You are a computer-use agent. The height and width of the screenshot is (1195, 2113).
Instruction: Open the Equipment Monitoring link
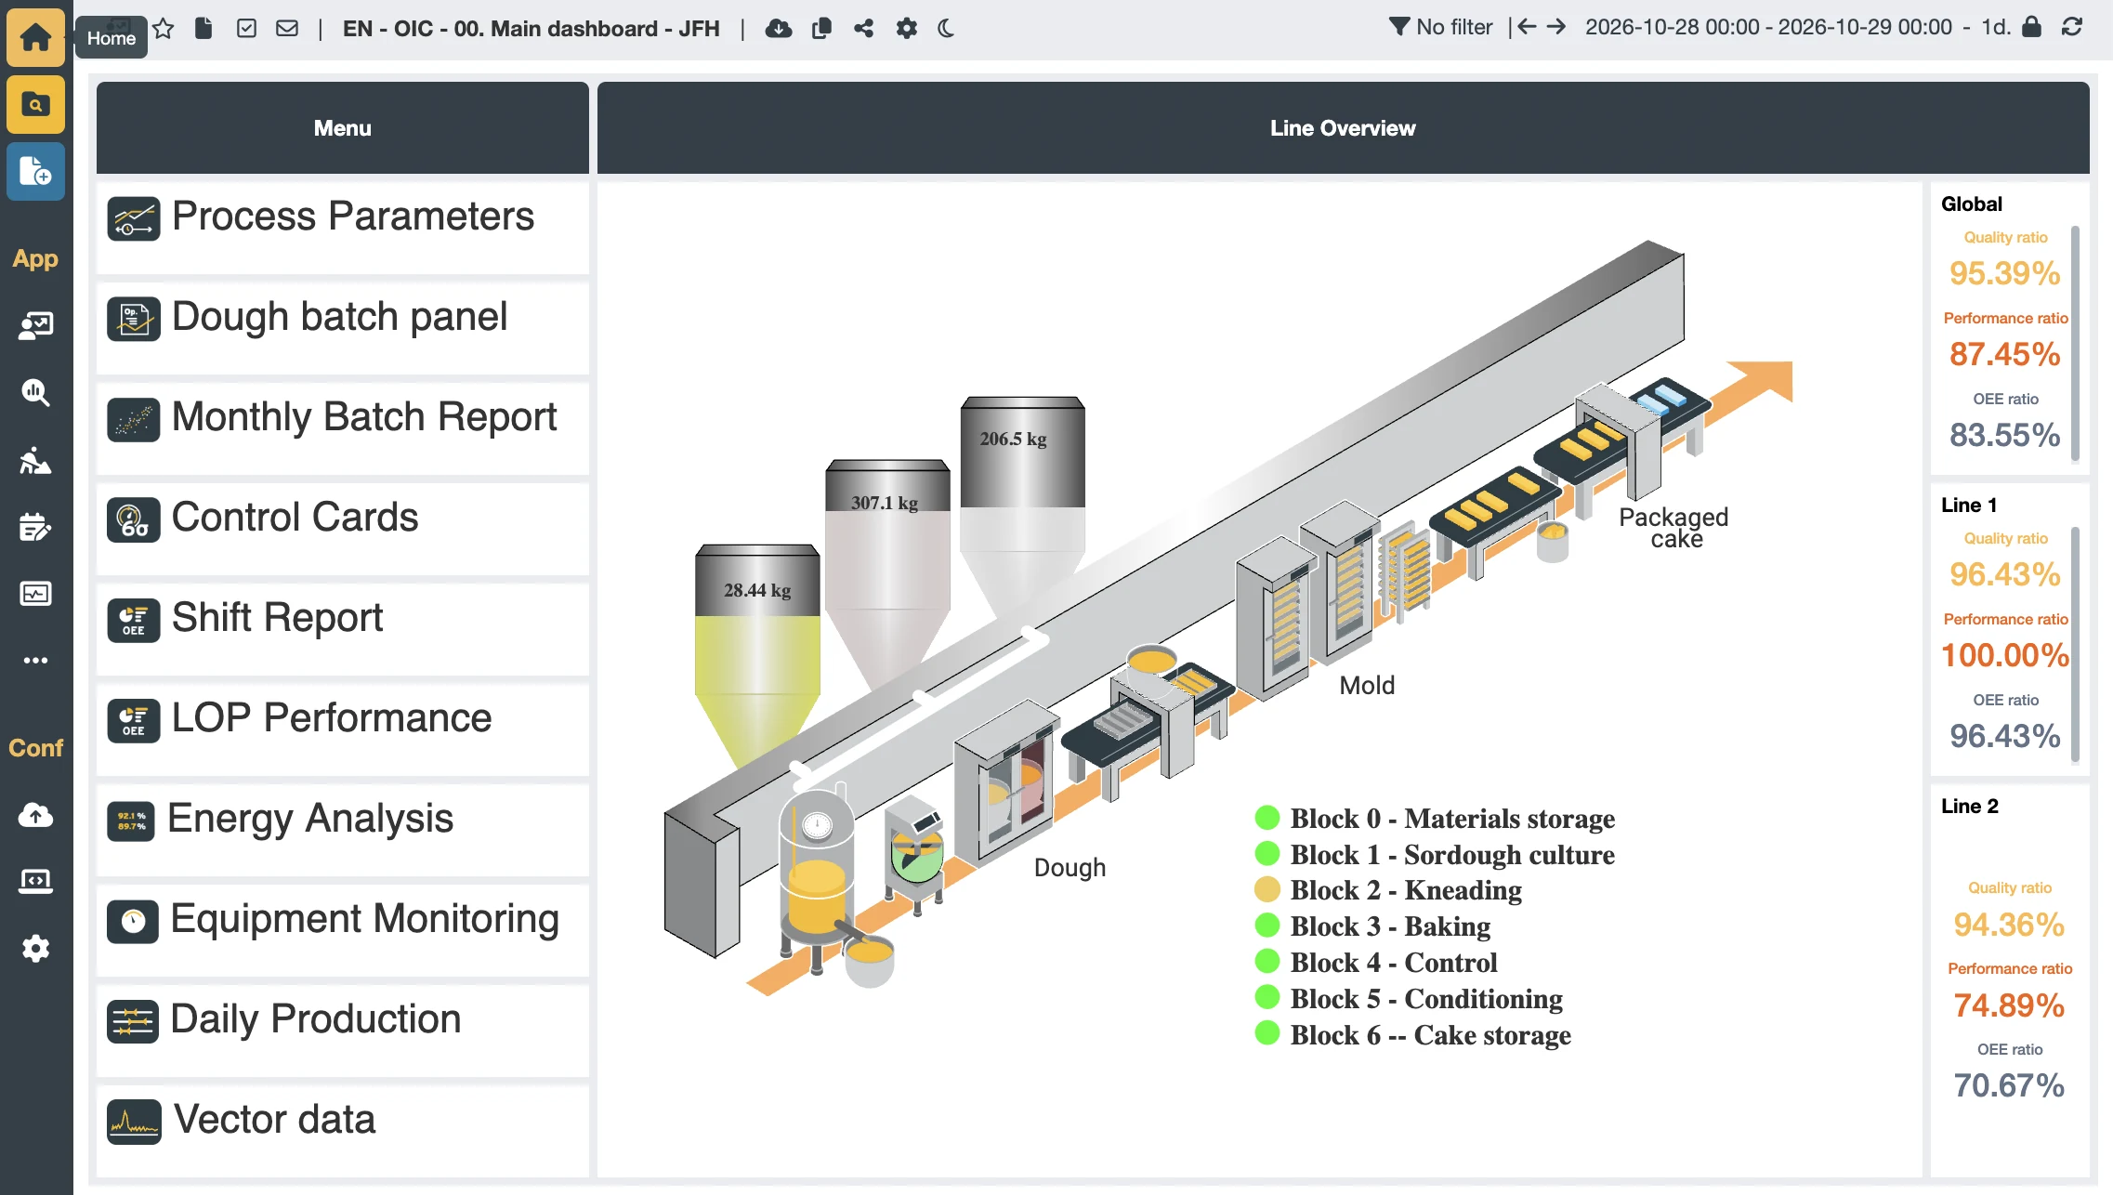[x=343, y=929]
